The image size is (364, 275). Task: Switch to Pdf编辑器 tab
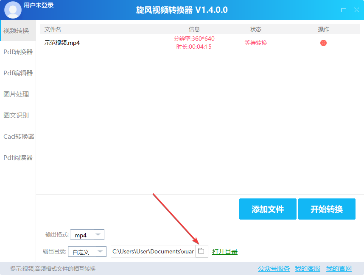click(x=18, y=73)
